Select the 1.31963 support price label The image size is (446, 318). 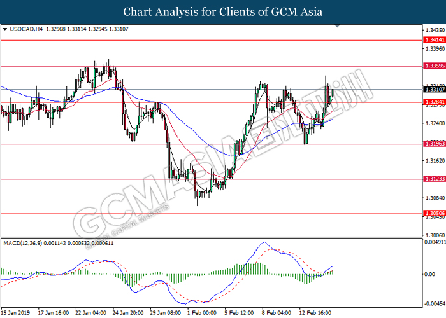[435, 144]
